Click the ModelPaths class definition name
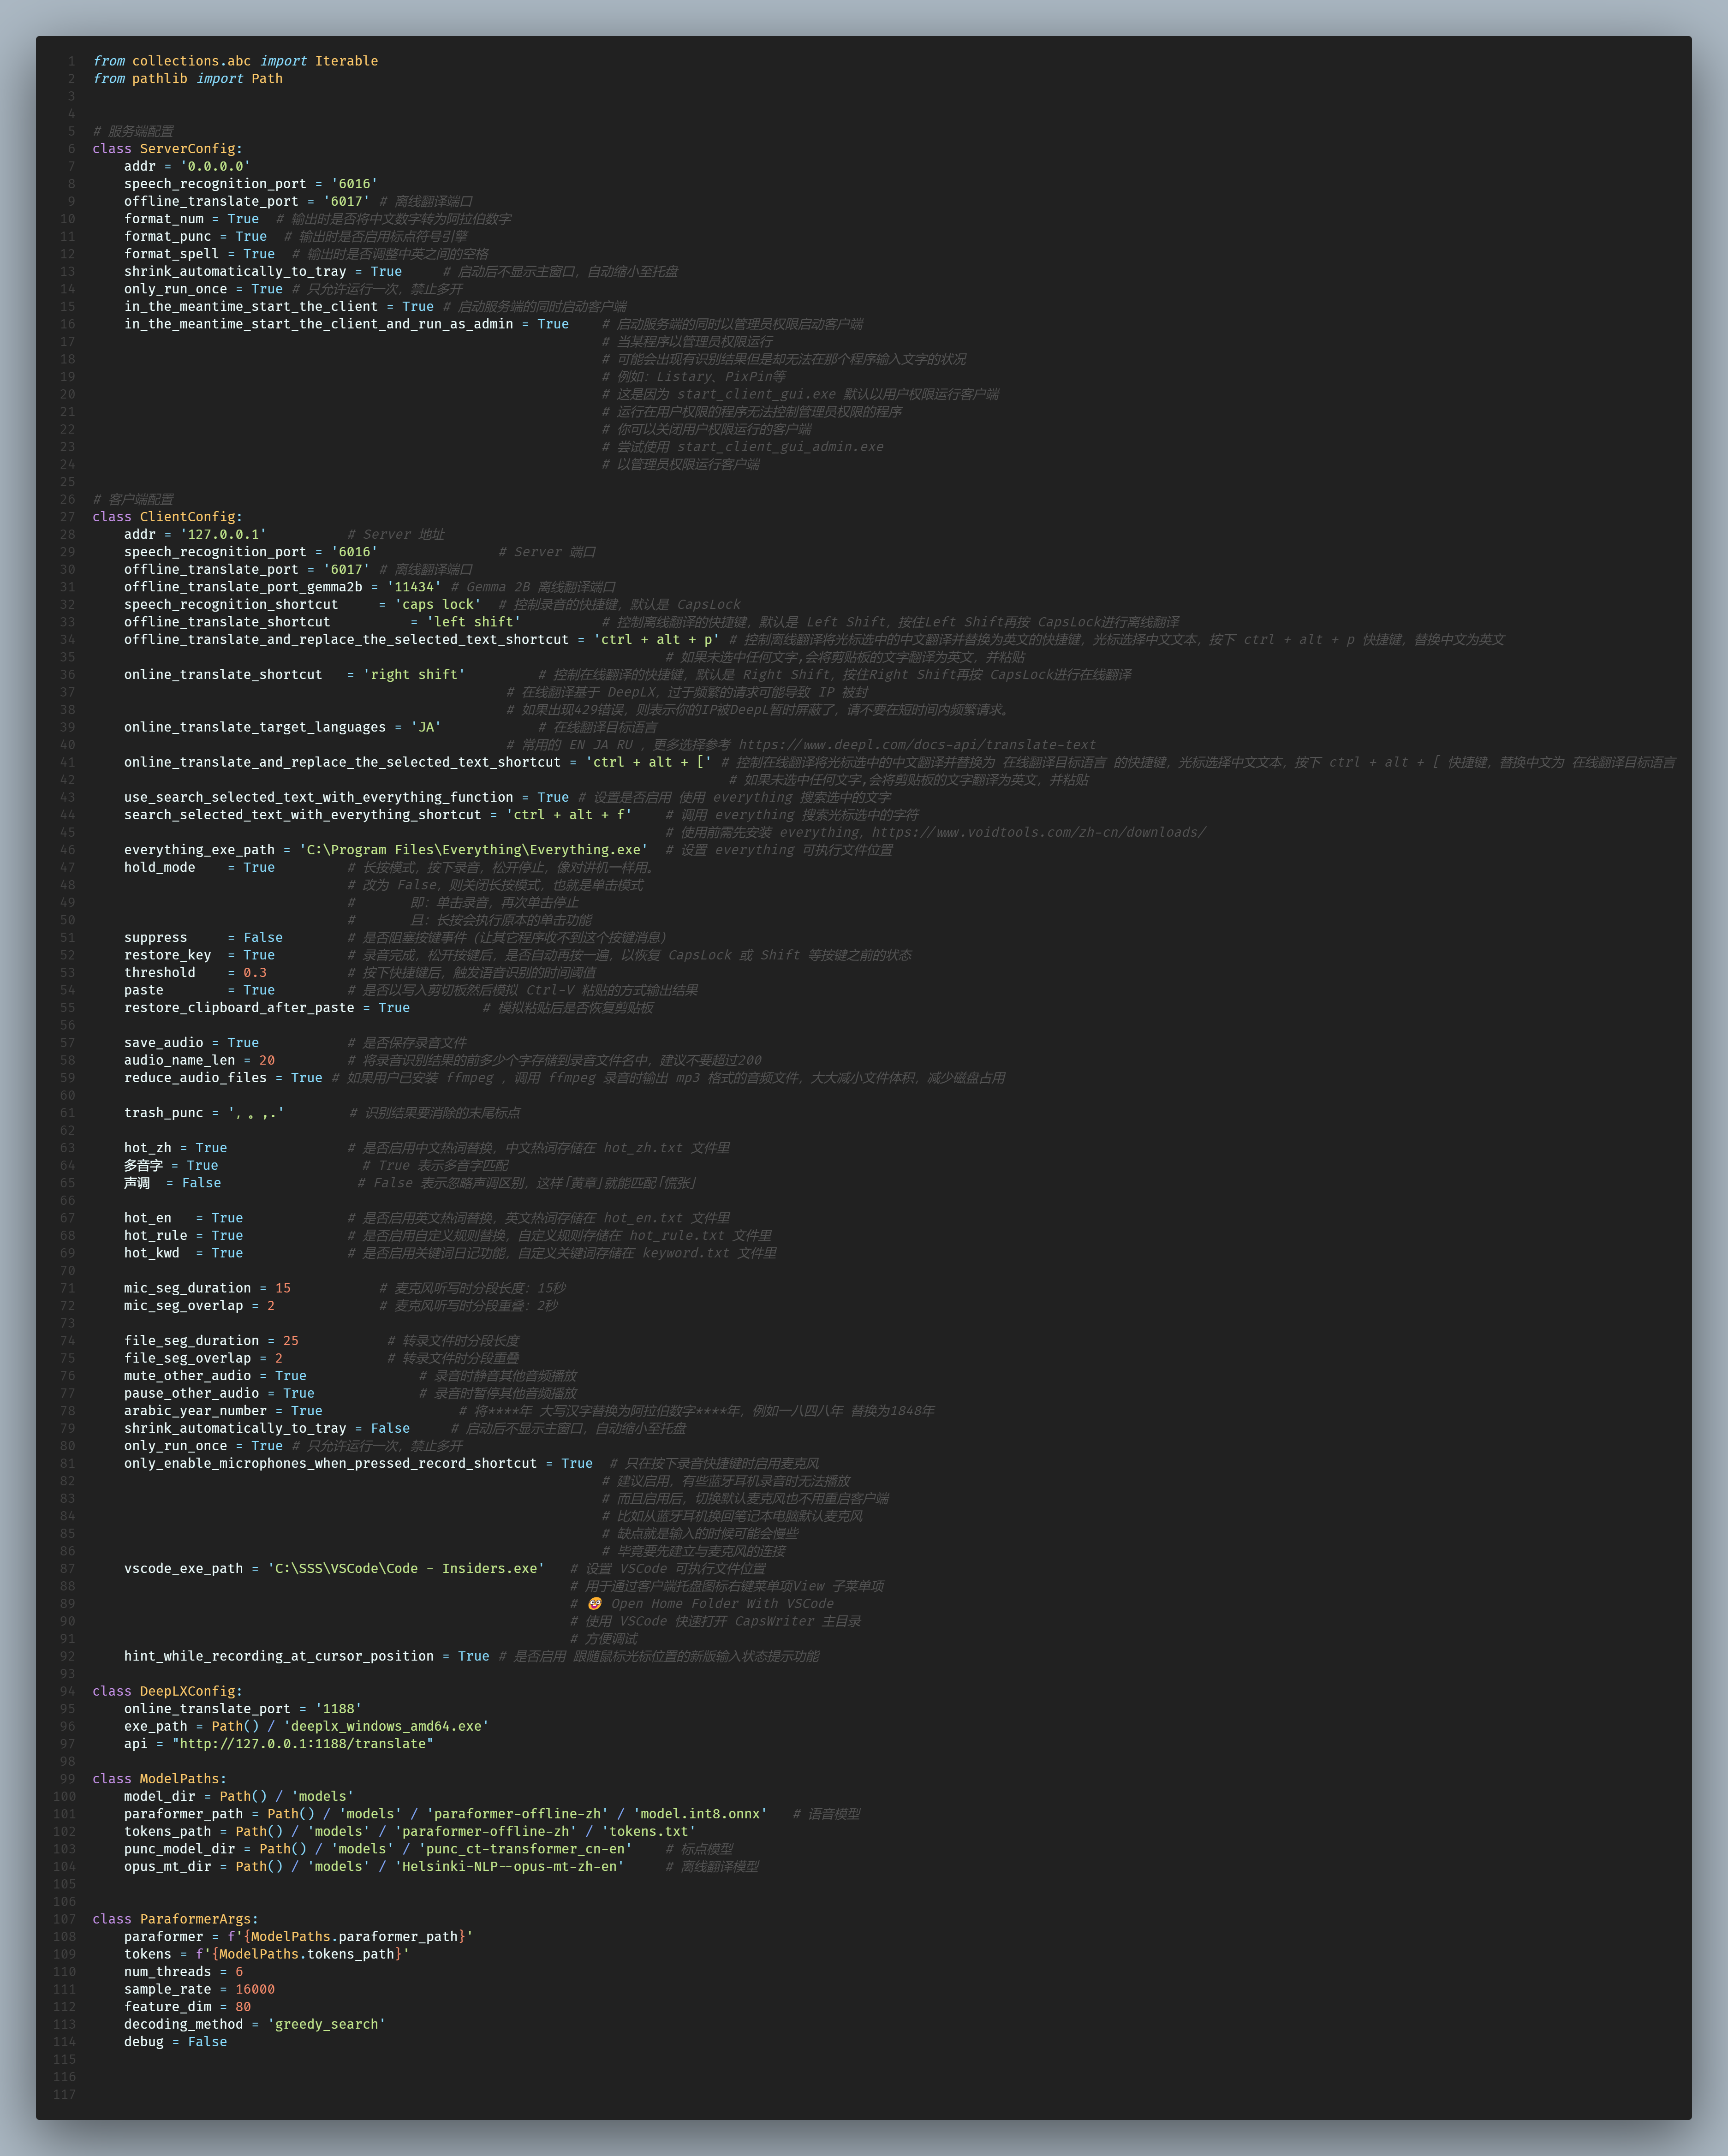The width and height of the screenshot is (1728, 2156). point(179,1779)
